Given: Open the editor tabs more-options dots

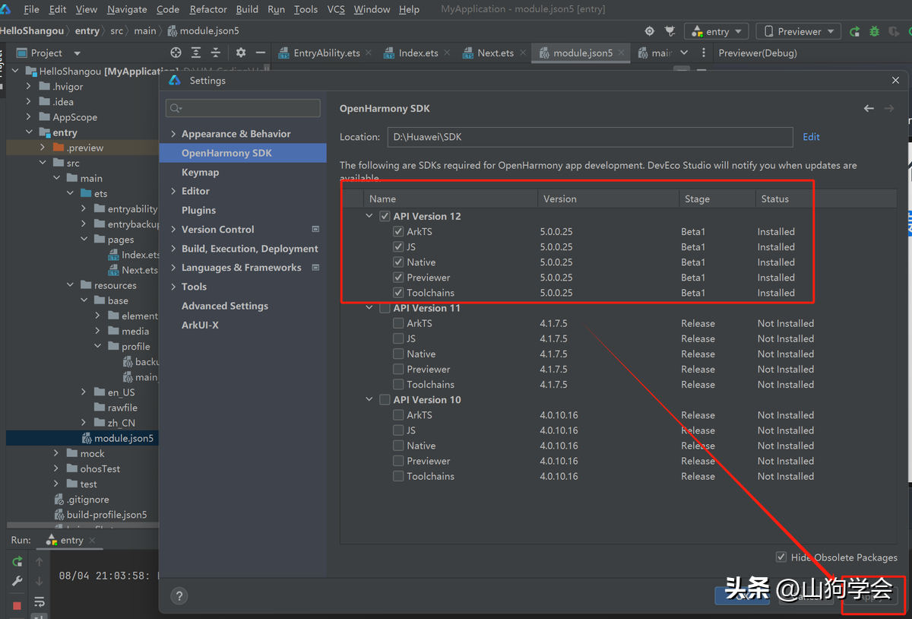Looking at the screenshot, I should coord(704,52).
